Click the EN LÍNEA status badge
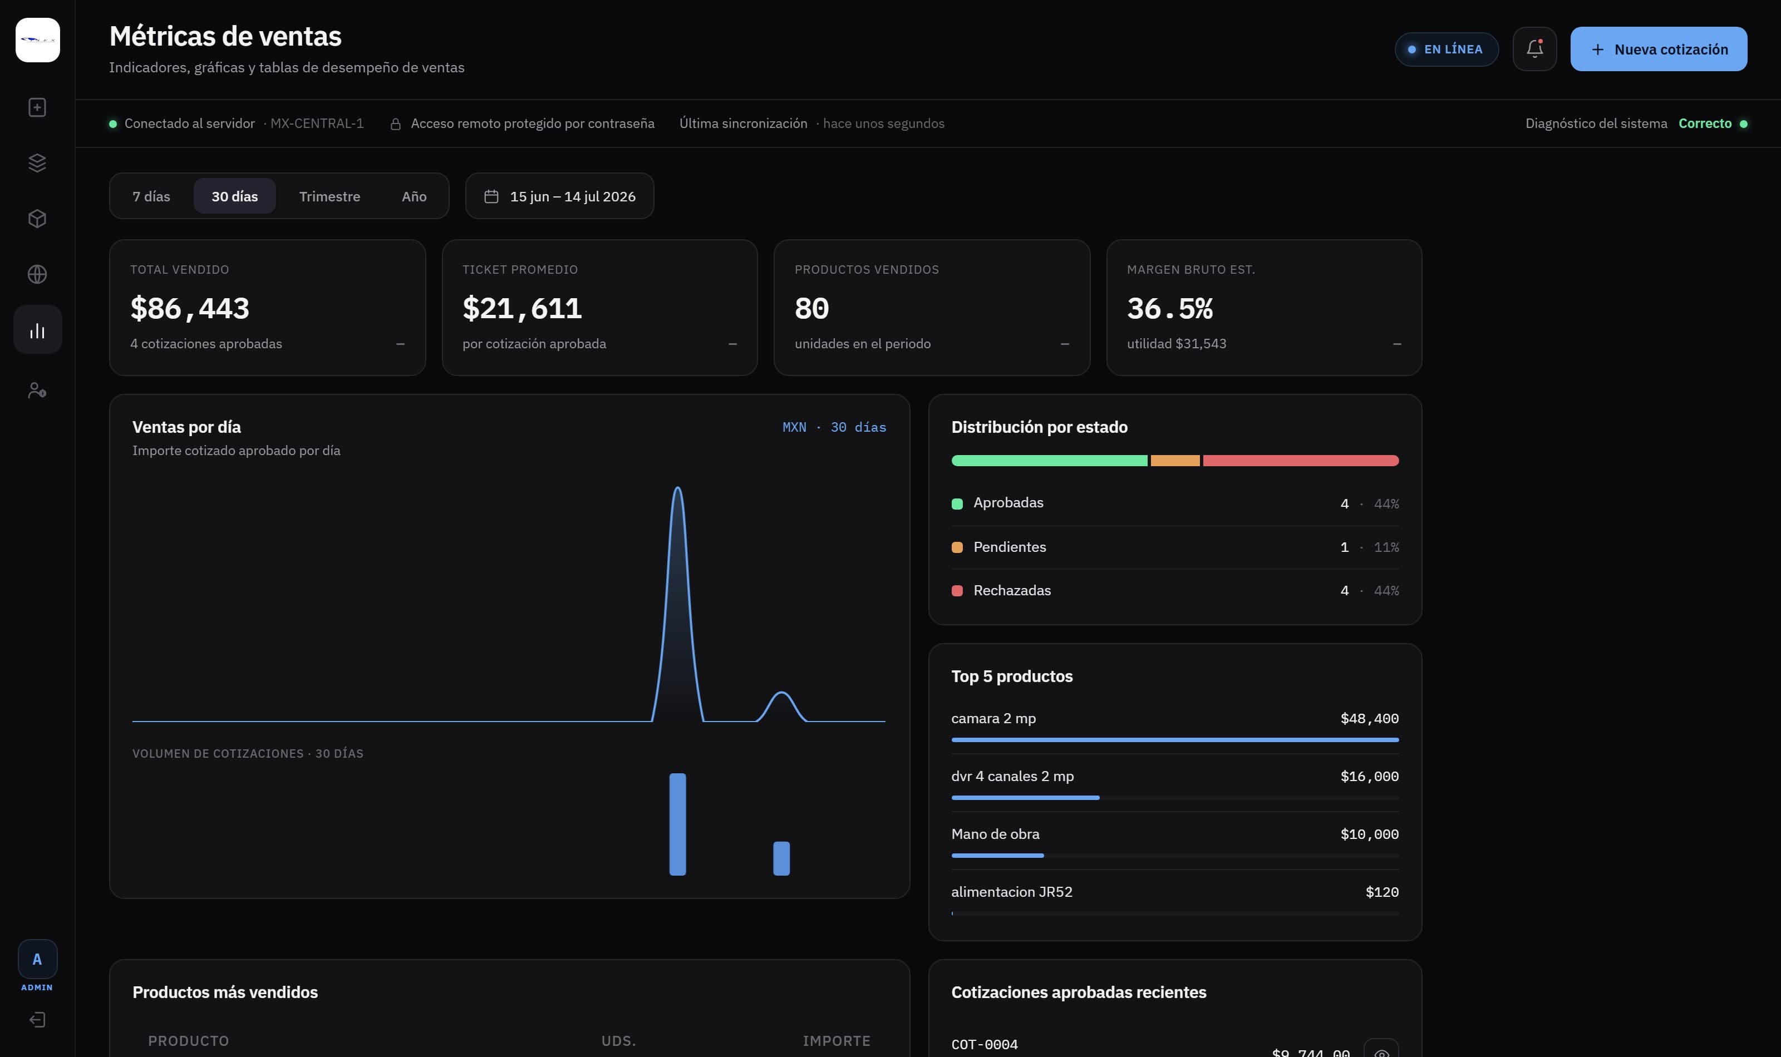This screenshot has height=1057, width=1781. 1446,49
